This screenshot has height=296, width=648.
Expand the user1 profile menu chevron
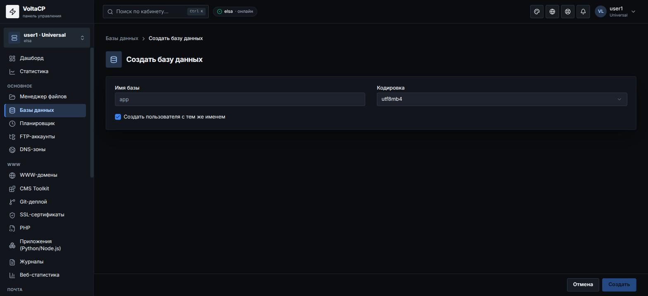[x=633, y=12]
